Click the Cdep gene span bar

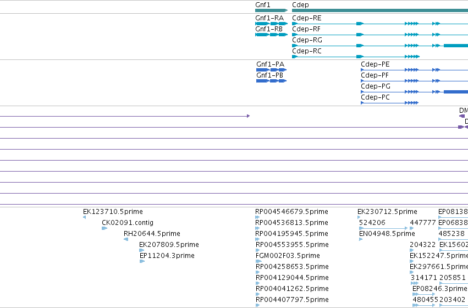coord(380,10)
